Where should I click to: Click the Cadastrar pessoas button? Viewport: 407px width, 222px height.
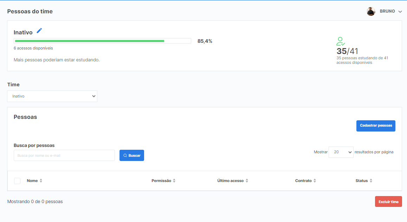[376, 126]
